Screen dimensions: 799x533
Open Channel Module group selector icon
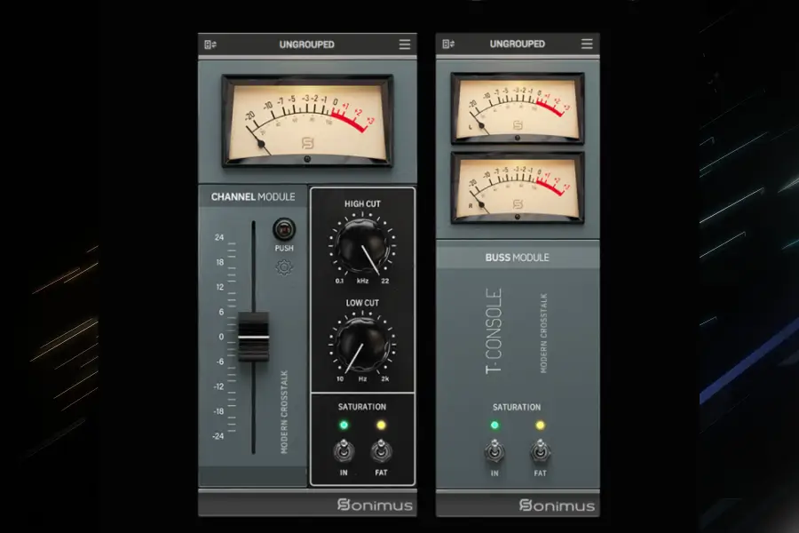[210, 45]
